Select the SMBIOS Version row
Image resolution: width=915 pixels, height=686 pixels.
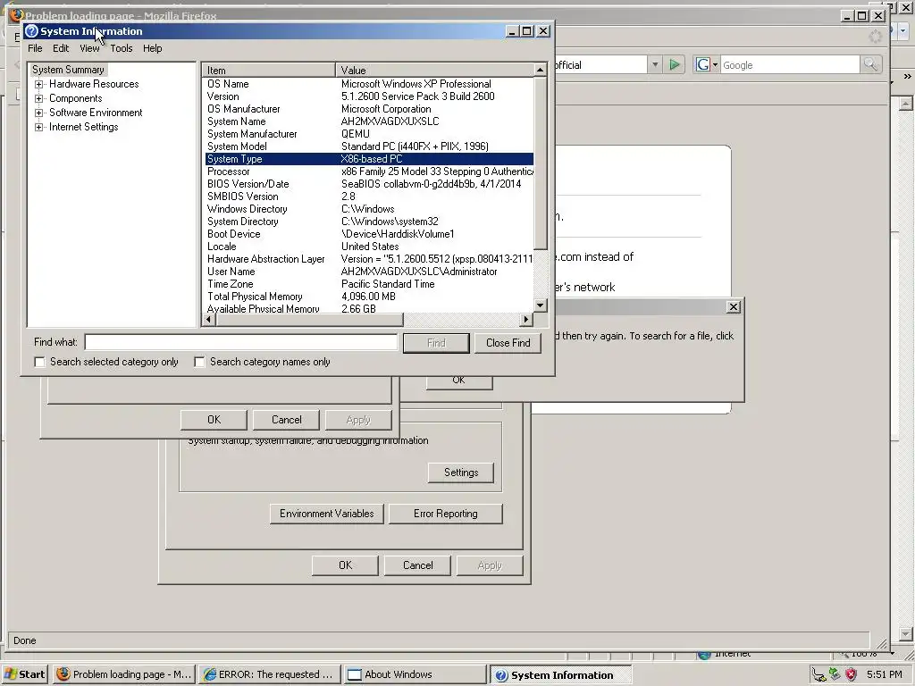369,197
